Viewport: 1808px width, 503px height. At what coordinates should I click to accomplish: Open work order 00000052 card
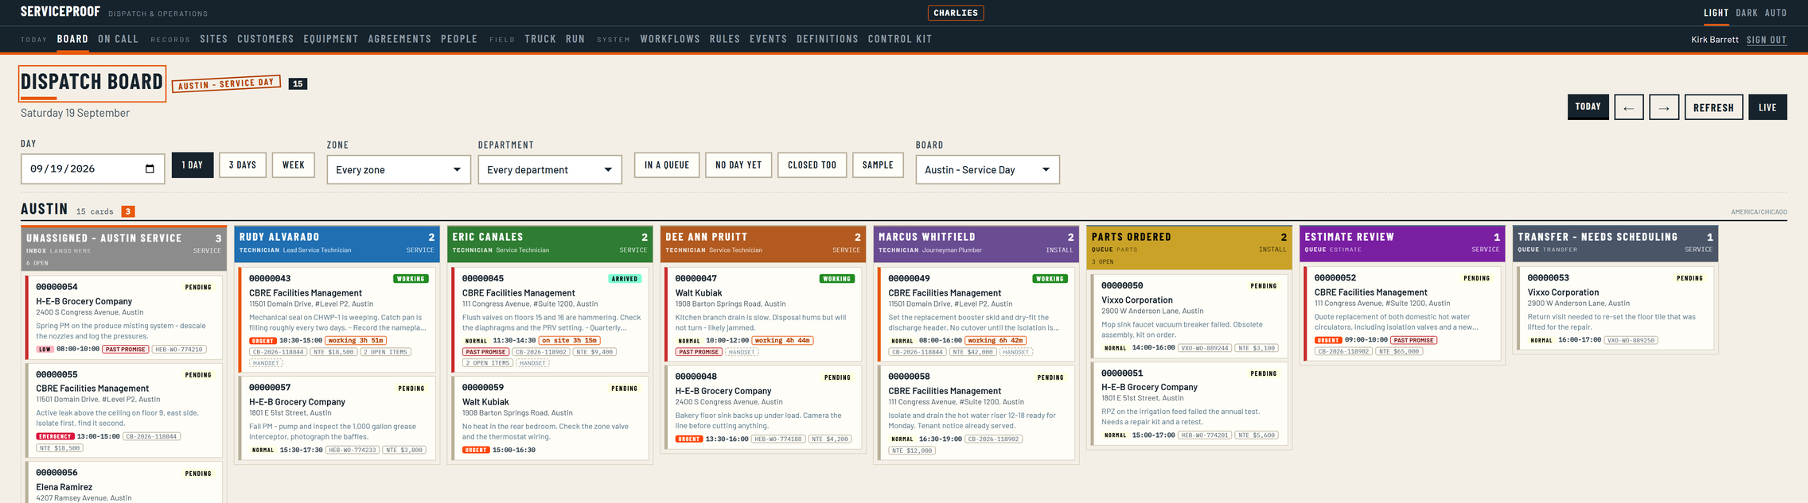pyautogui.click(x=1403, y=313)
